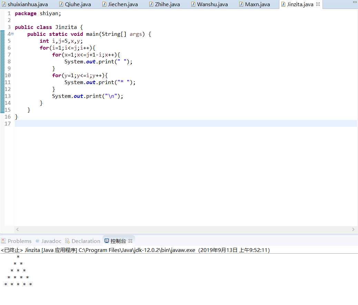This screenshot has width=358, height=305.
Task: Click 'main' method name on line 4
Action: (x=92, y=34)
